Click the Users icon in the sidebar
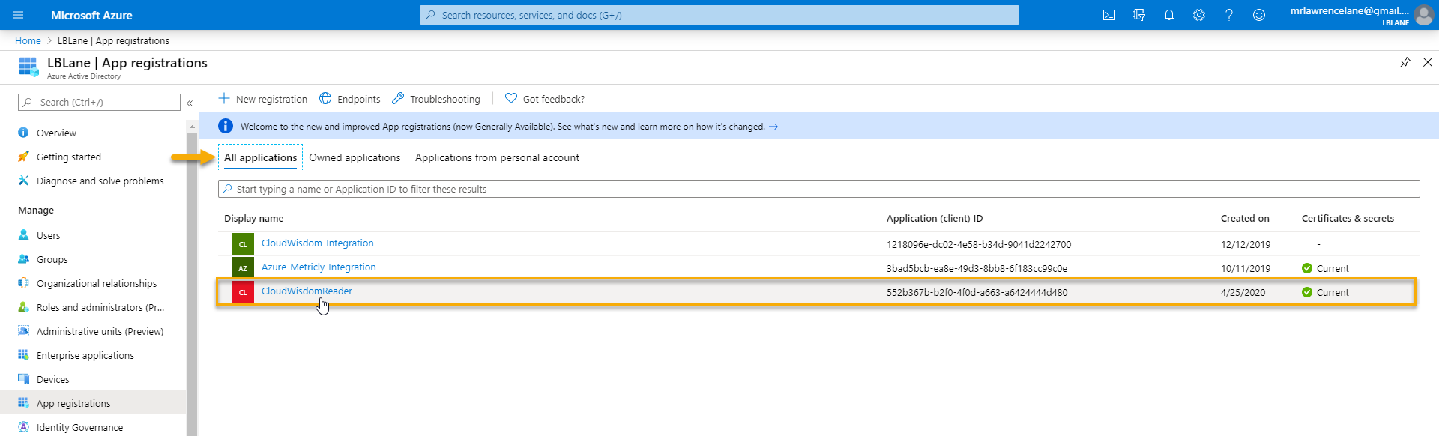Image resolution: width=1439 pixels, height=436 pixels. coord(23,235)
